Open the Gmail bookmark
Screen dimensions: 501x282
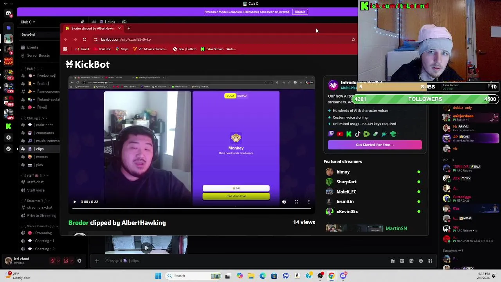click(82, 49)
